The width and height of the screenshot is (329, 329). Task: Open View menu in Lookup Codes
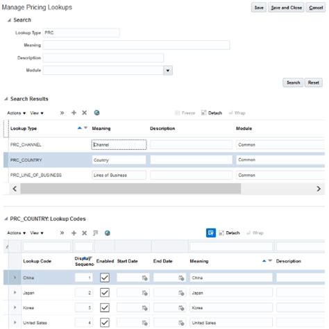point(37,233)
